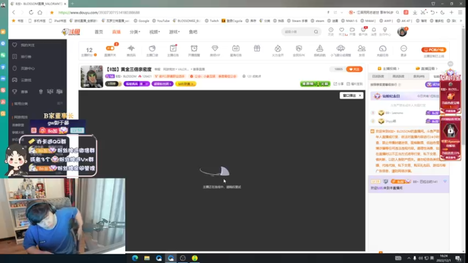
Task: Click the streamer avatar thumbnail
Action: click(x=92, y=77)
